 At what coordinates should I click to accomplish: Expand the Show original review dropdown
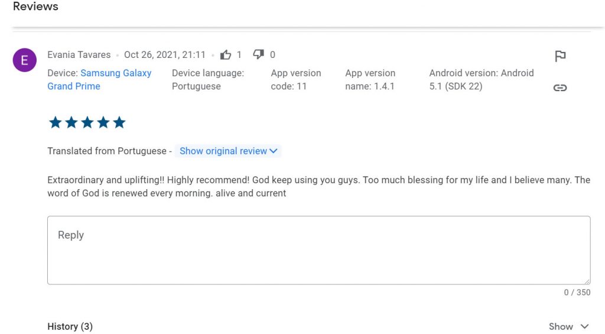pos(228,151)
